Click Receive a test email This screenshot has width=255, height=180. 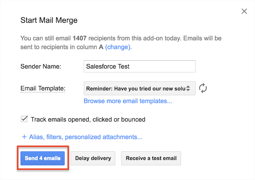pyautogui.click(x=151, y=158)
